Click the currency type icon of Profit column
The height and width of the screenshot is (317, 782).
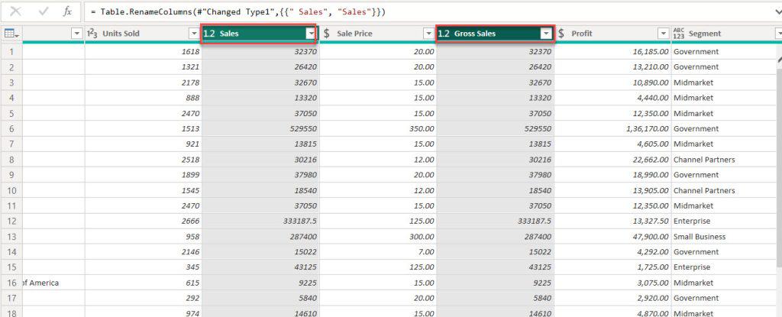(561, 34)
